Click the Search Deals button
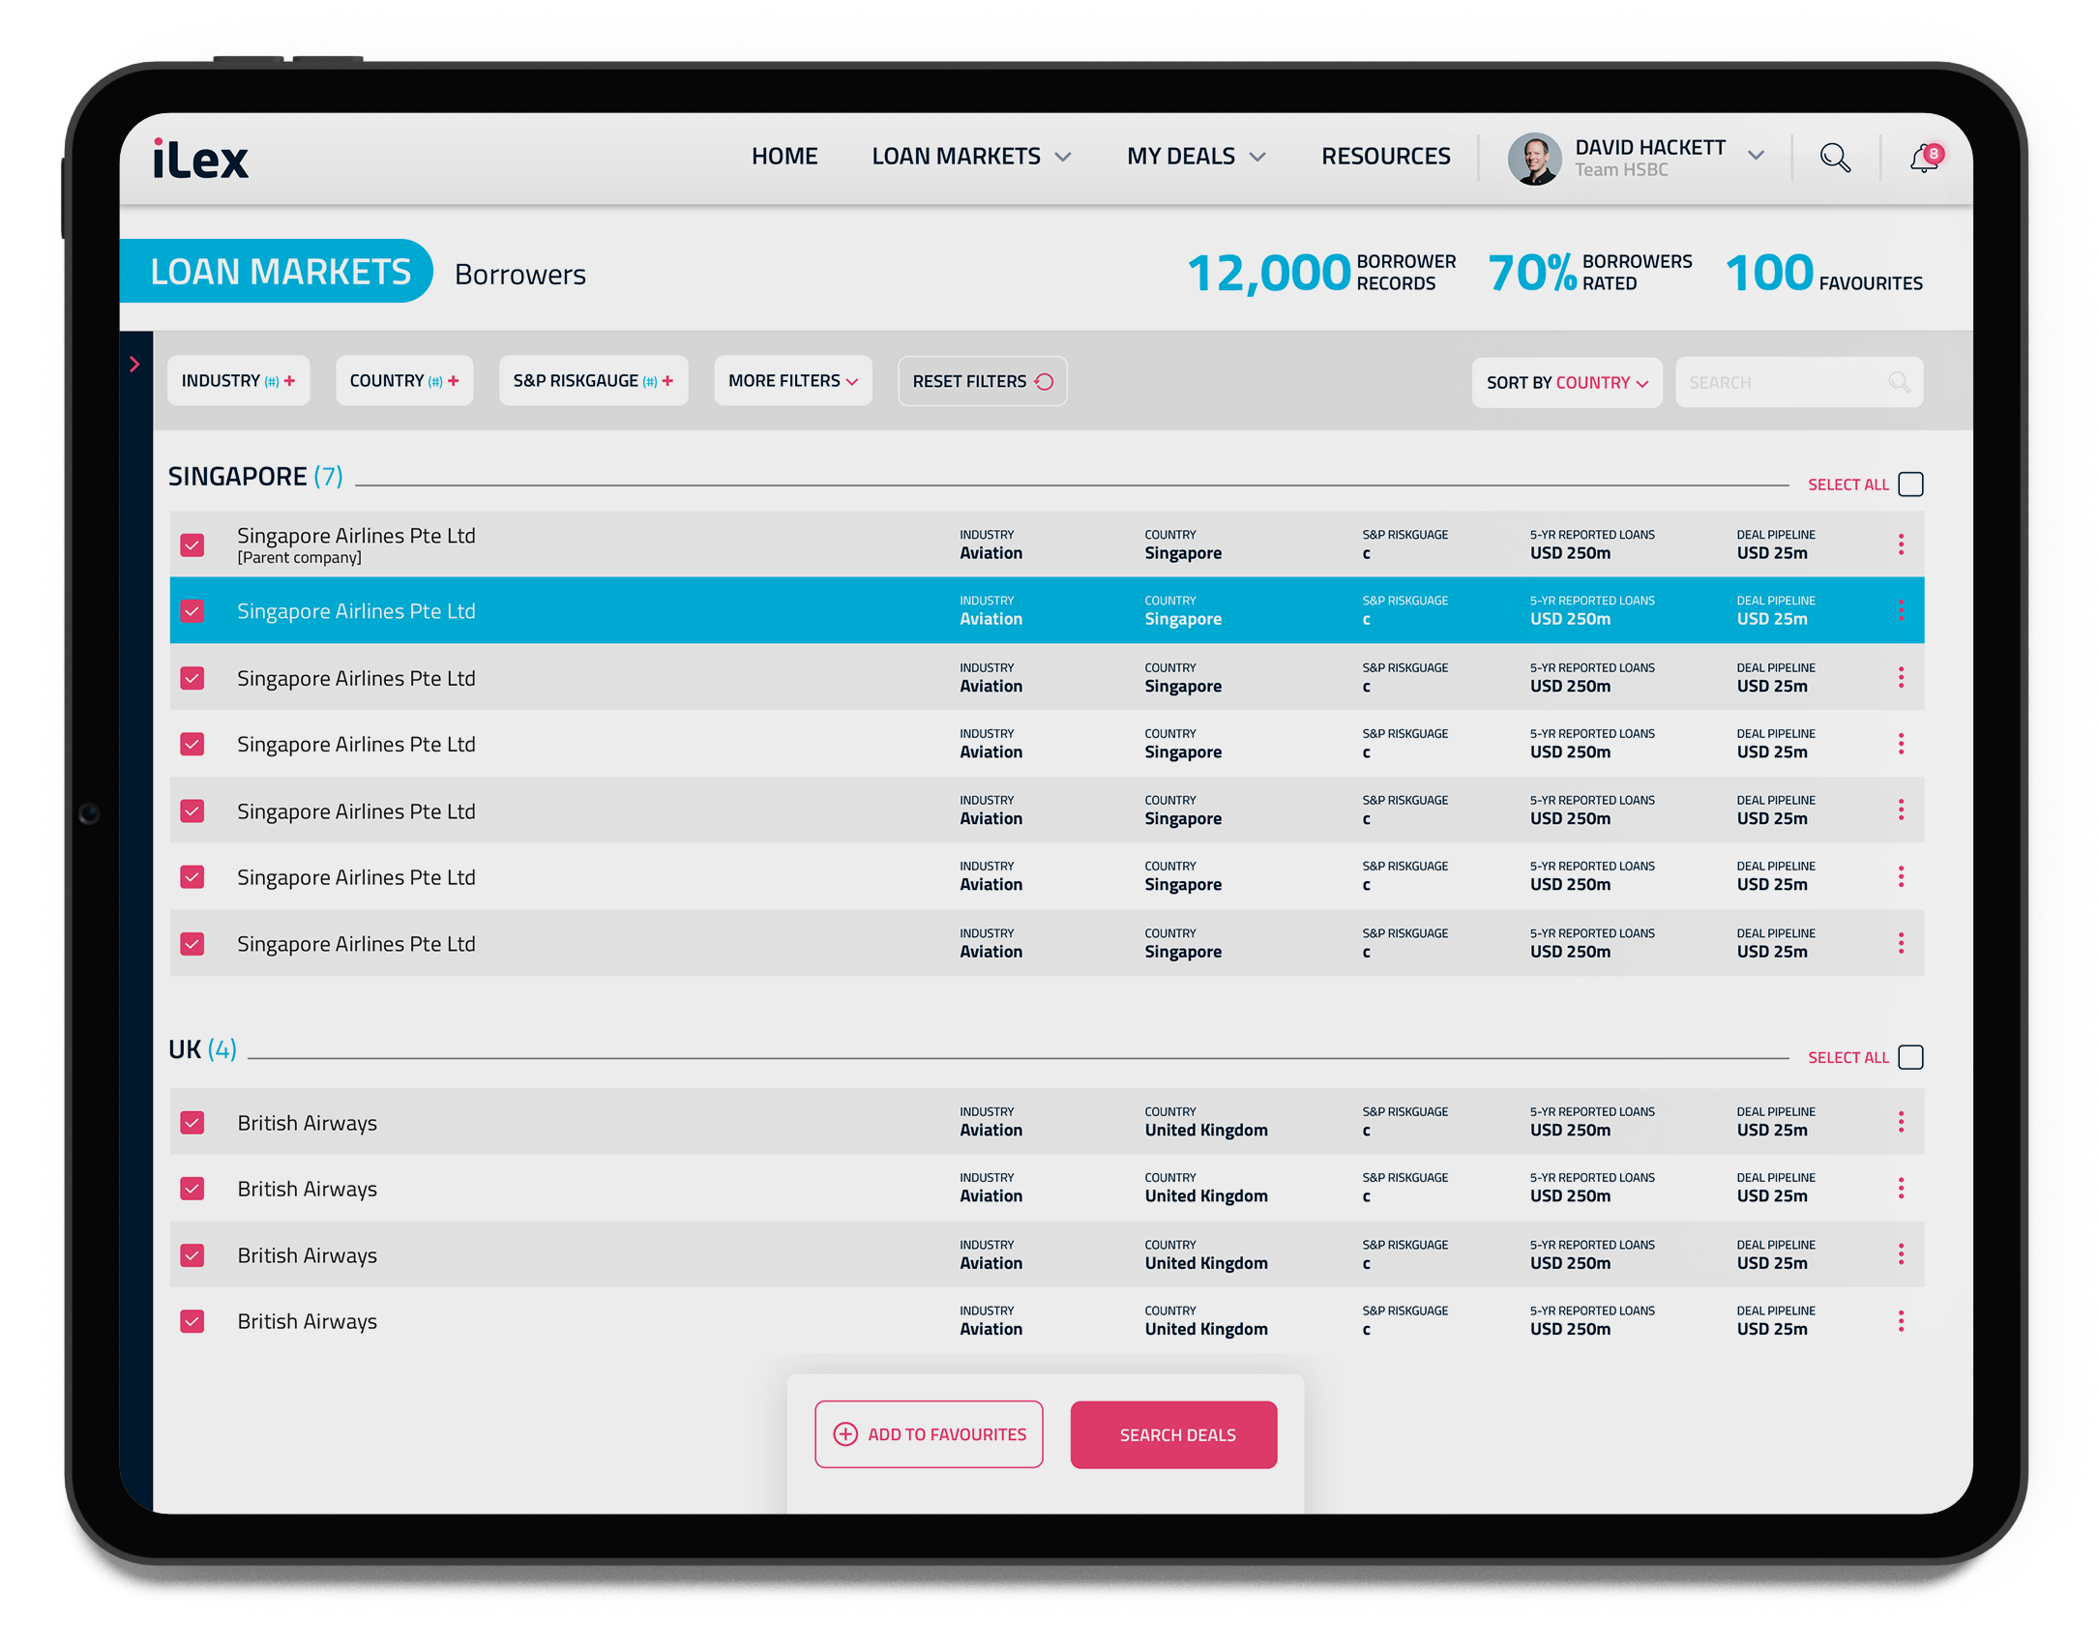The width and height of the screenshot is (2099, 1650). pos(1173,1434)
